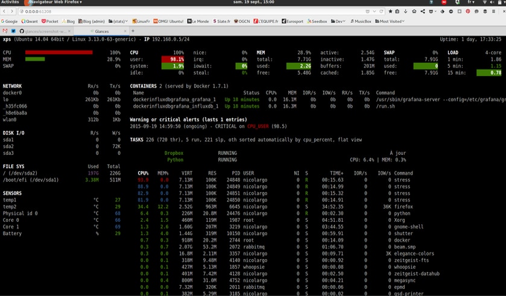
Task: Open the pinned Gmail tab
Action: click(x=5, y=31)
